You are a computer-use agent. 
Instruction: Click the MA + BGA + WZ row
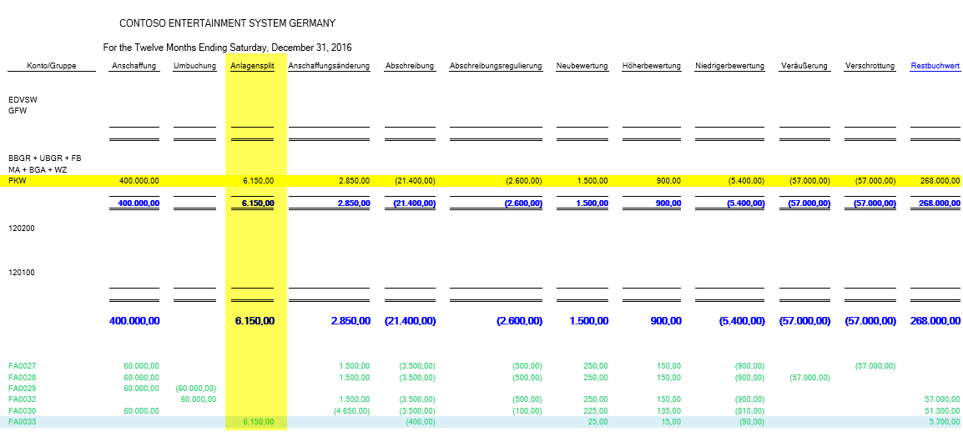38,169
